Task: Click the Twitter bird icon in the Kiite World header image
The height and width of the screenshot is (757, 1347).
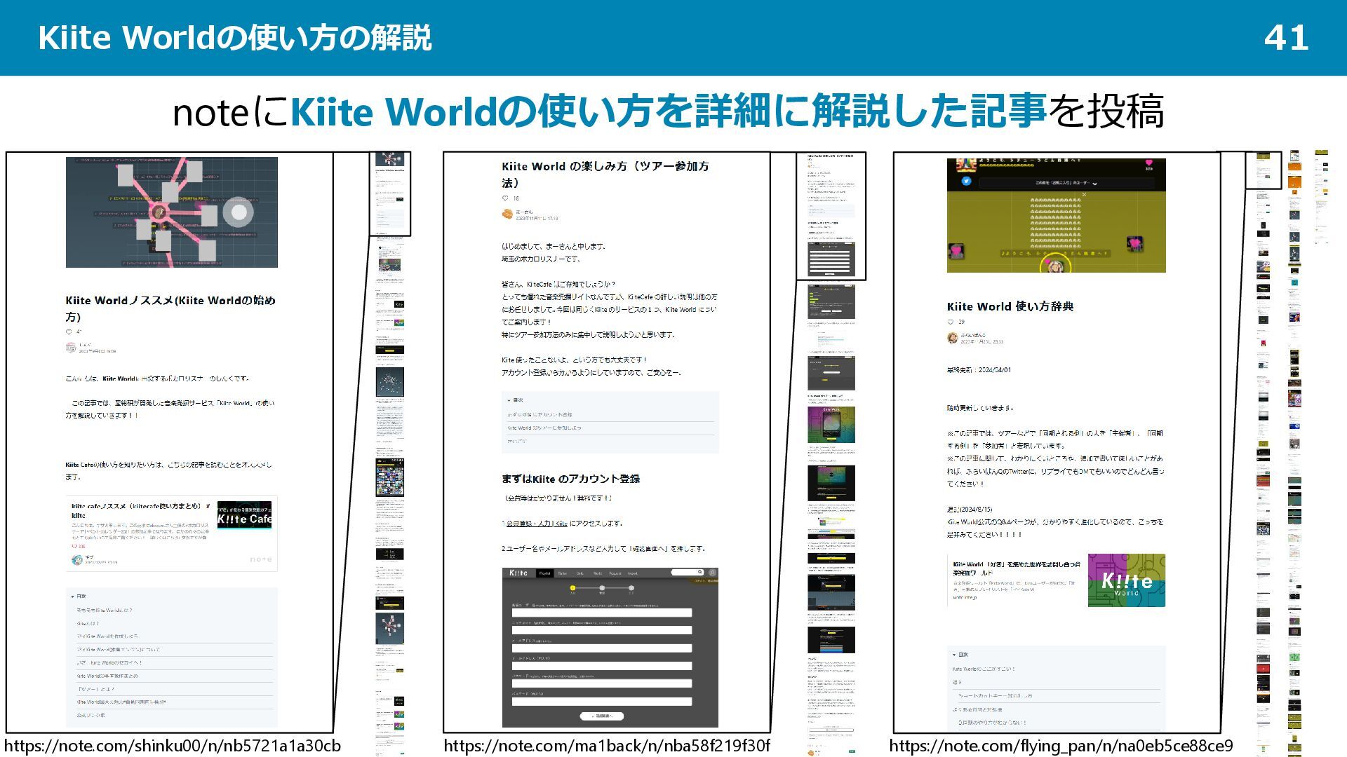Action: click(966, 181)
